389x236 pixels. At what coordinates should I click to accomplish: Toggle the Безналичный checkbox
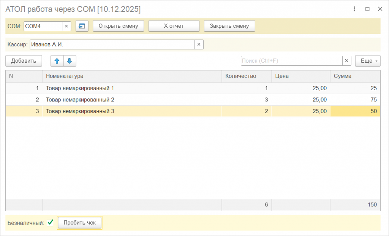coord(50,223)
